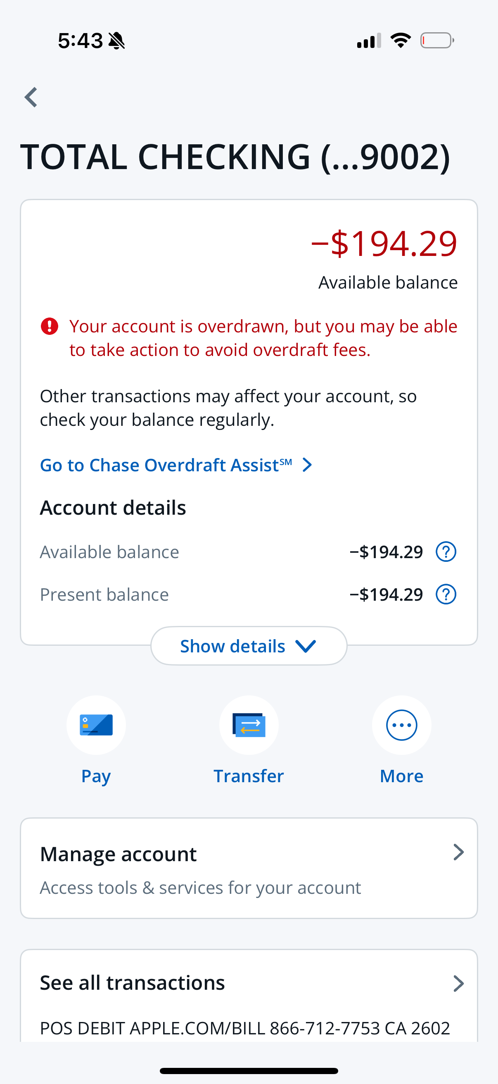Screen dimensions: 498x1084
Task: Expand the Show details dropdown
Action: 249,646
